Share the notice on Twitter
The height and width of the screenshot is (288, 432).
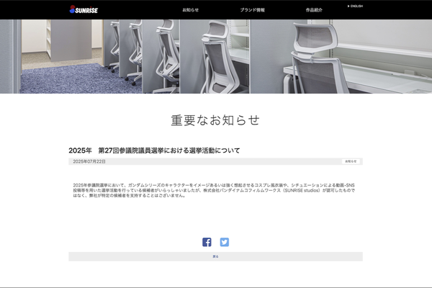tap(224, 242)
